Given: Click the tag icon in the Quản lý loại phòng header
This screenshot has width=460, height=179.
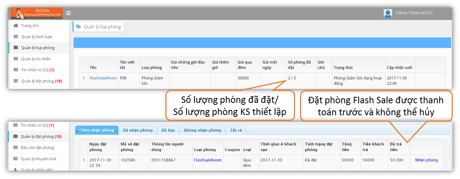Looking at the screenshot, I should (78, 27).
